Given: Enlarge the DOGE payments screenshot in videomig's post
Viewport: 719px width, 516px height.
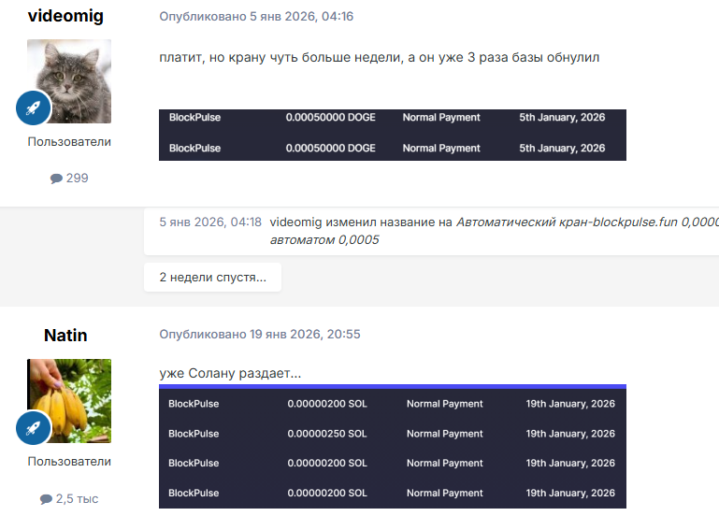Looking at the screenshot, I should (x=392, y=135).
